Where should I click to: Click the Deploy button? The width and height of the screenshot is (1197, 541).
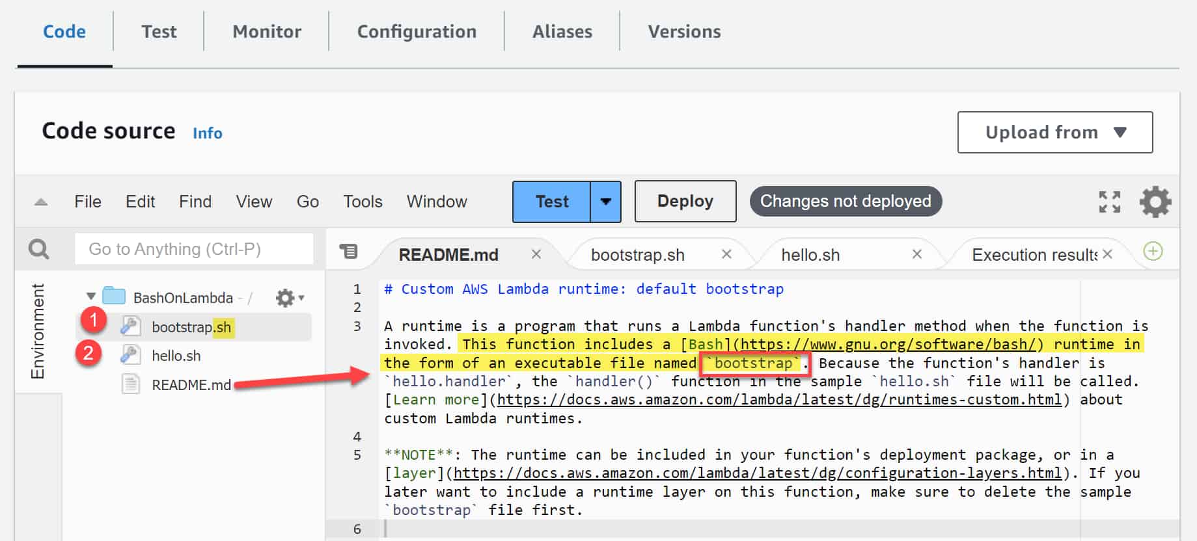pyautogui.click(x=685, y=201)
